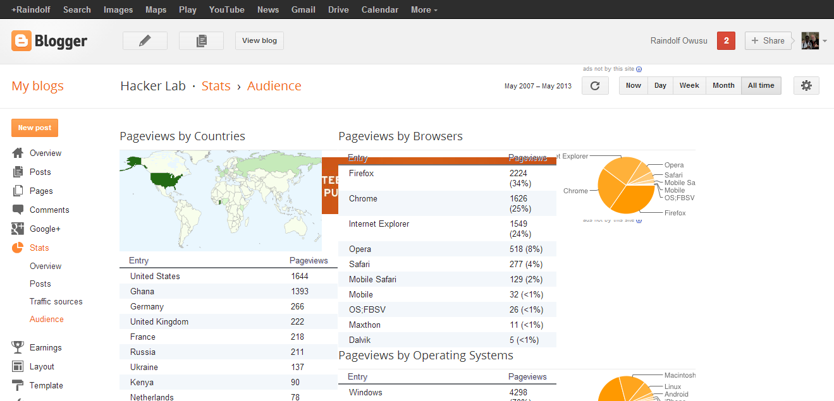Click the Hacker Lab breadcrumb

(x=153, y=86)
